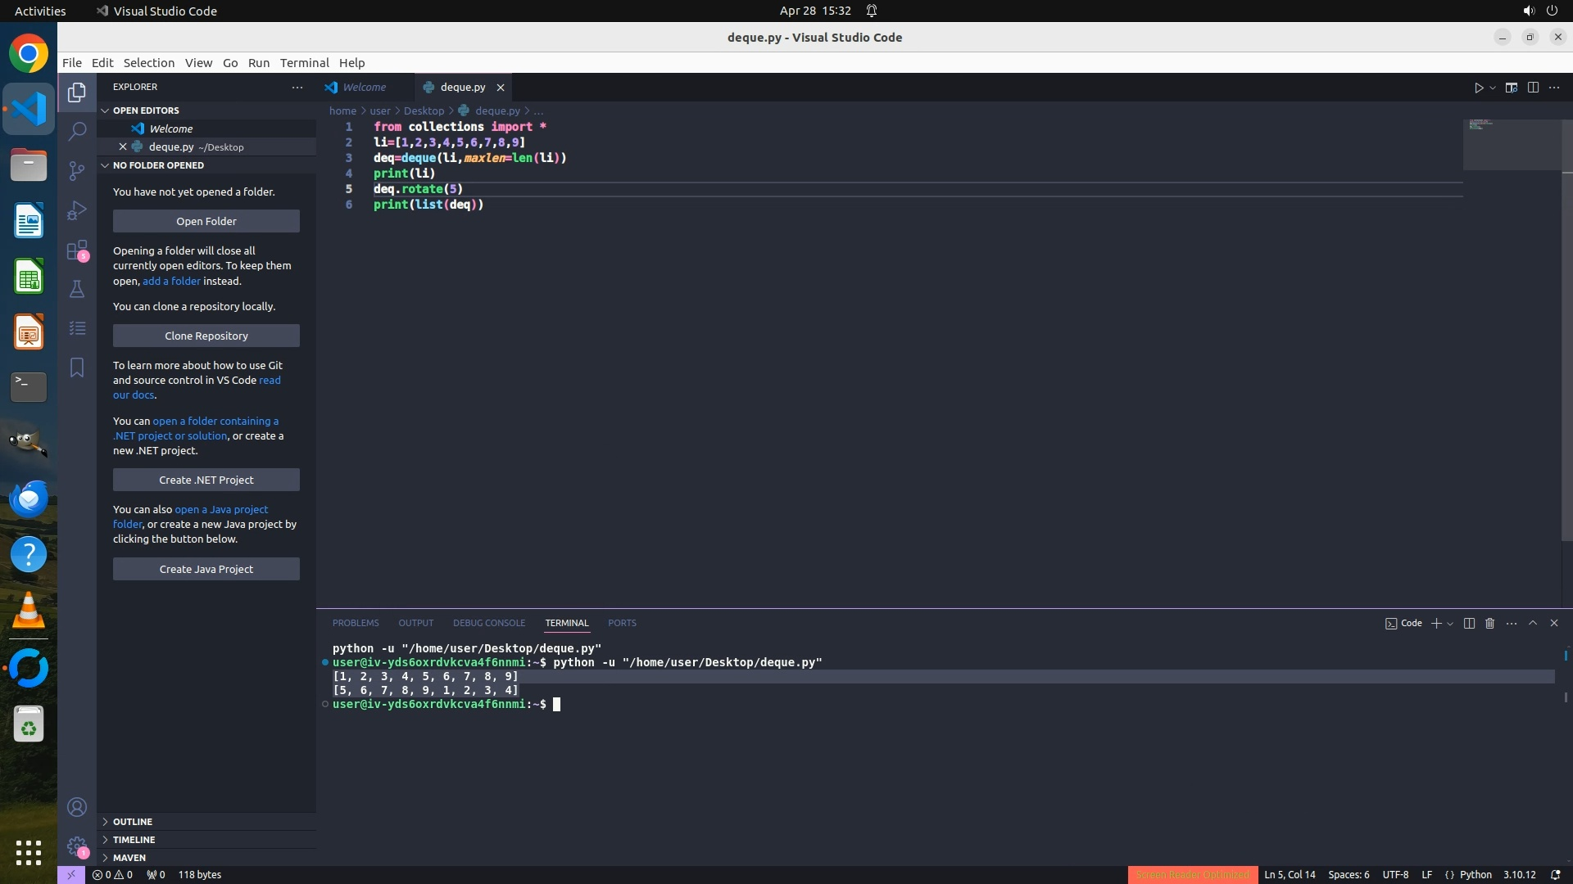Open the Testing flask view
The image size is (1573, 884).
coord(77,289)
